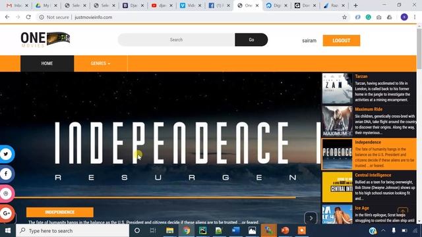Open the Central Intelligence title link
Image resolution: width=422 pixels, height=237 pixels.
373,175
